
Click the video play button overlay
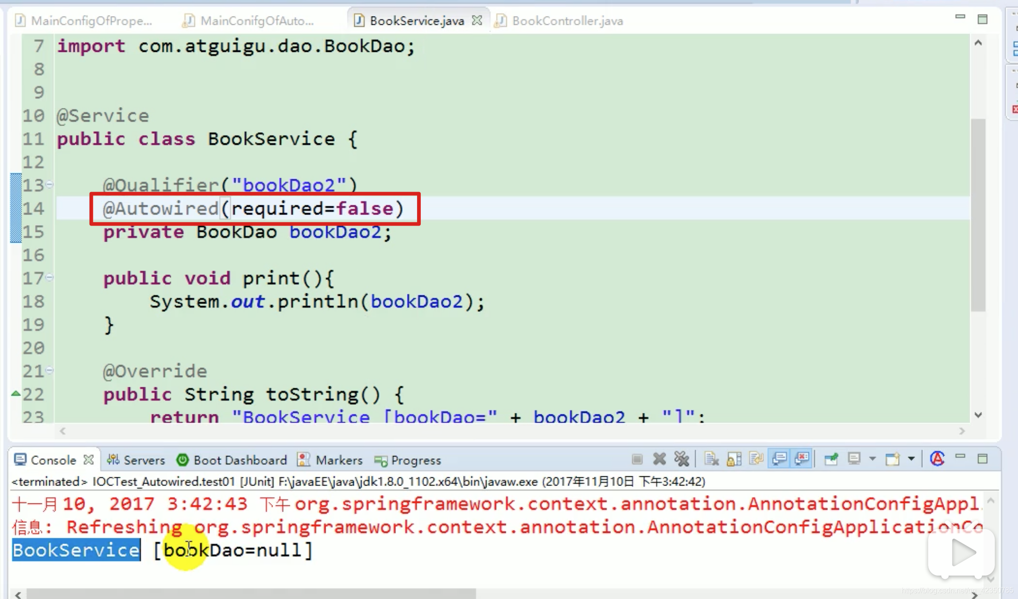[x=961, y=553]
